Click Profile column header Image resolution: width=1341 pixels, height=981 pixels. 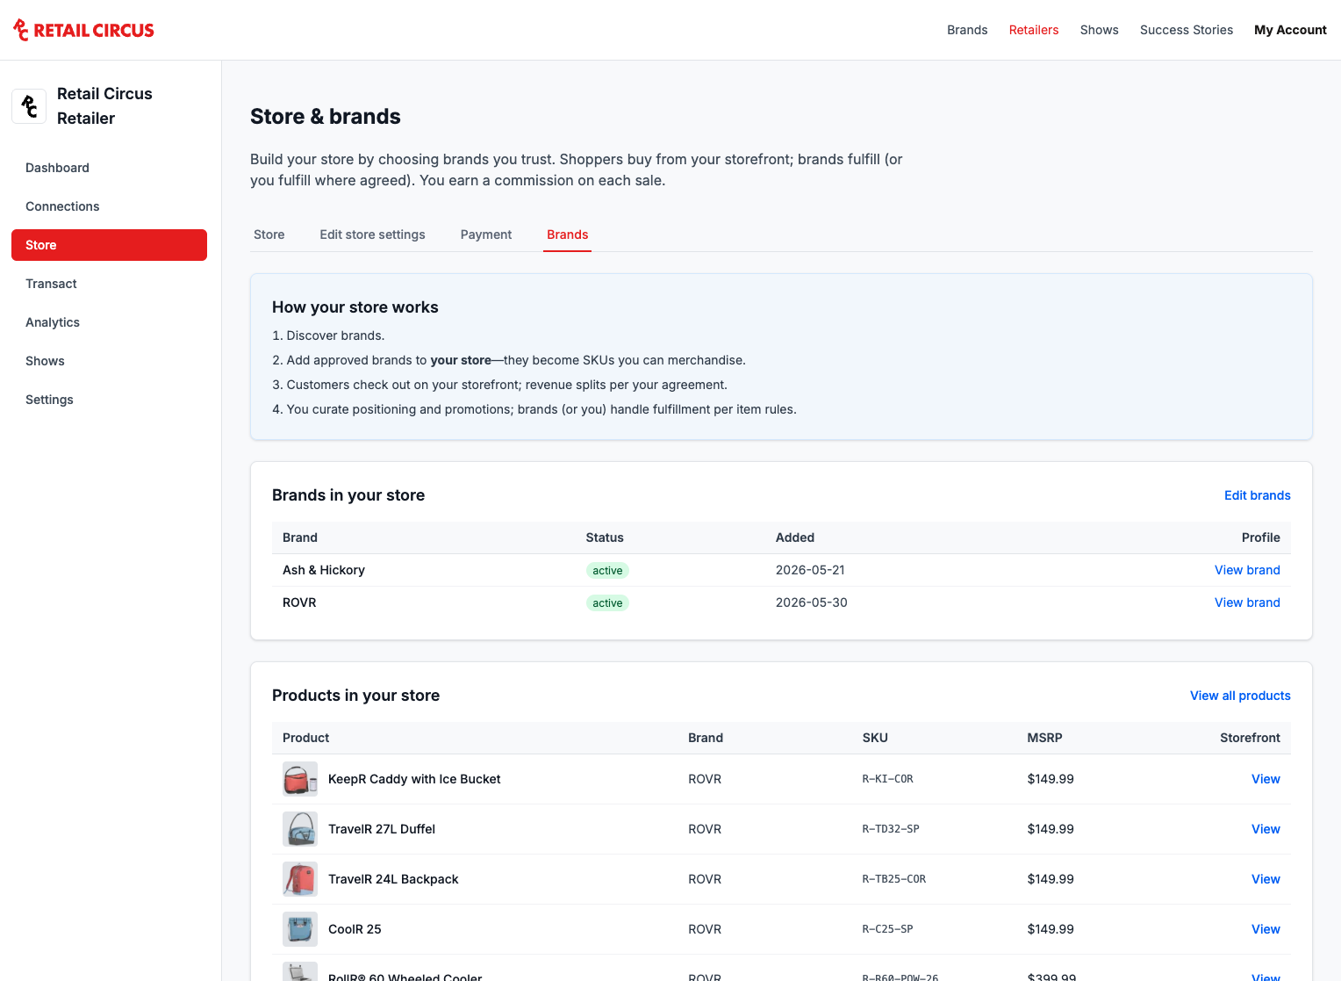pyautogui.click(x=1260, y=537)
